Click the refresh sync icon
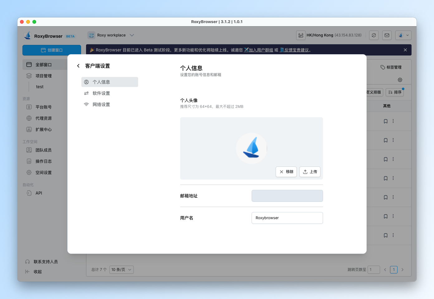The image size is (434, 299). coord(374,35)
